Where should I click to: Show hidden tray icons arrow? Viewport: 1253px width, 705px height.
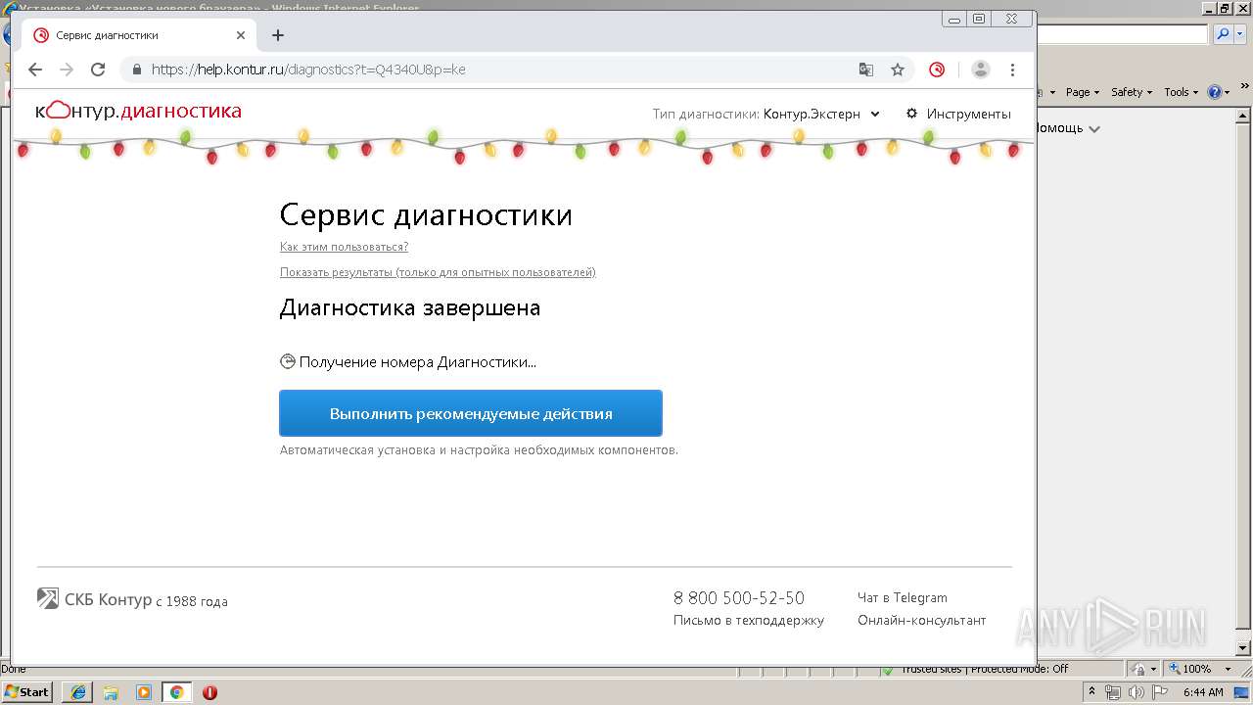click(1092, 692)
